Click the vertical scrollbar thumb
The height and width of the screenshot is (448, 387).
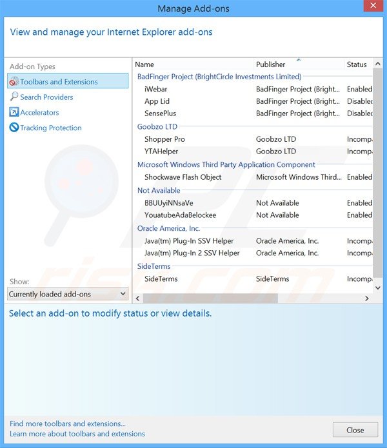[x=378, y=173]
